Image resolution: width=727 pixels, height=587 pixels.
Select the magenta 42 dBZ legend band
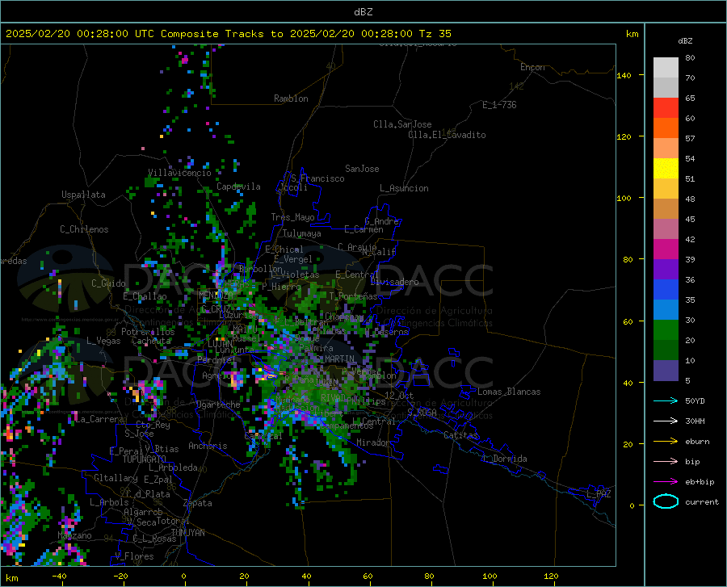(x=666, y=249)
